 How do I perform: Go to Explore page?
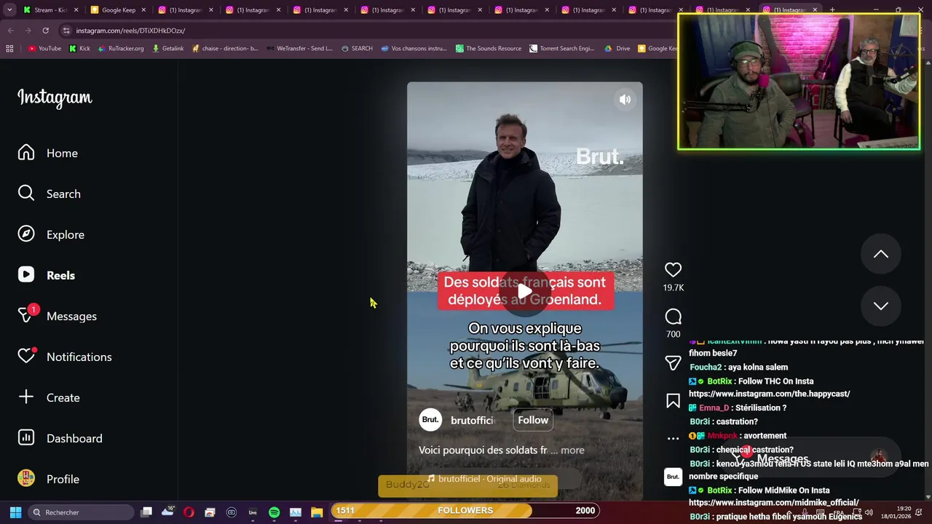tap(51, 234)
